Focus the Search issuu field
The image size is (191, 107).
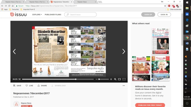80,14
